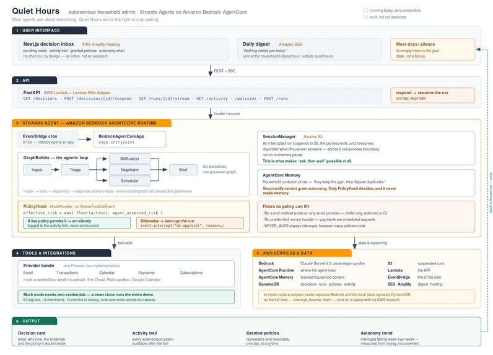Select the "Payments" provider item
The height and width of the screenshot is (355, 493).
[146, 273]
